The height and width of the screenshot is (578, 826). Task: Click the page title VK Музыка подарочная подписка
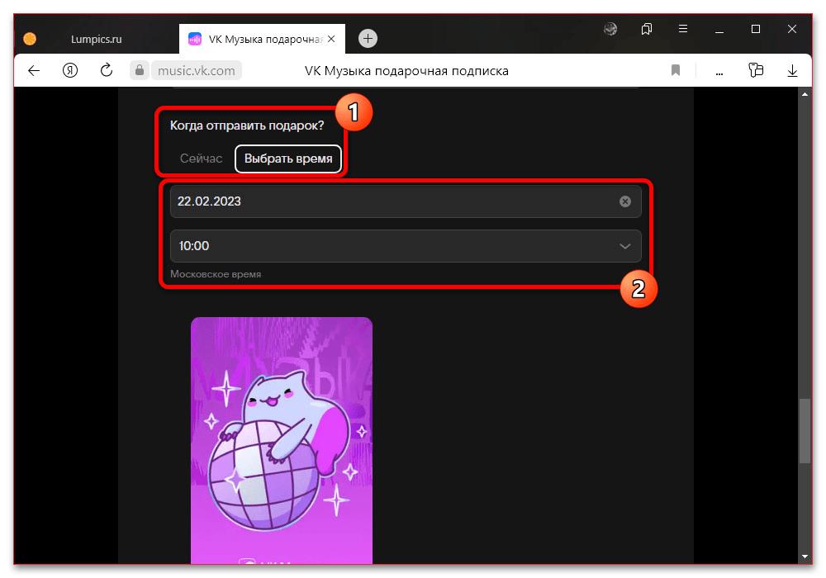[x=406, y=71]
